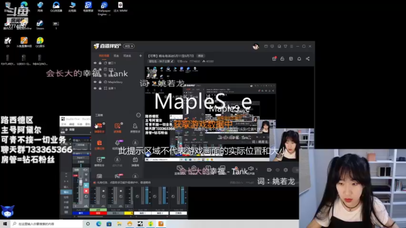Open the microphone voice tool icon
Screen dimensions: 406x228
(x=117, y=143)
